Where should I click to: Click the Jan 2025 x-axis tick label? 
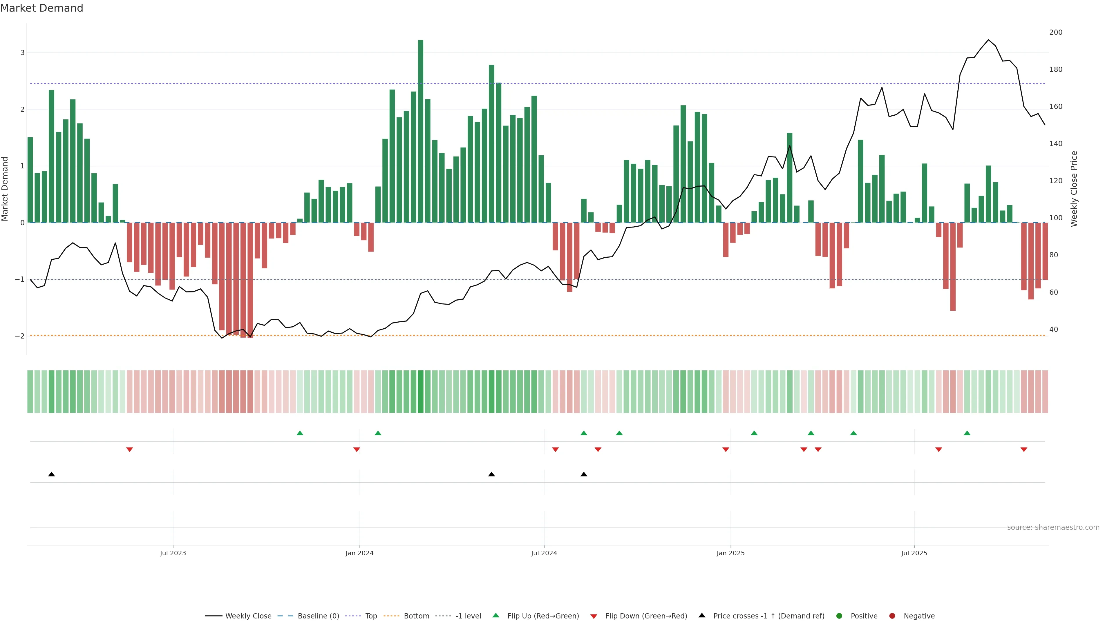click(730, 553)
